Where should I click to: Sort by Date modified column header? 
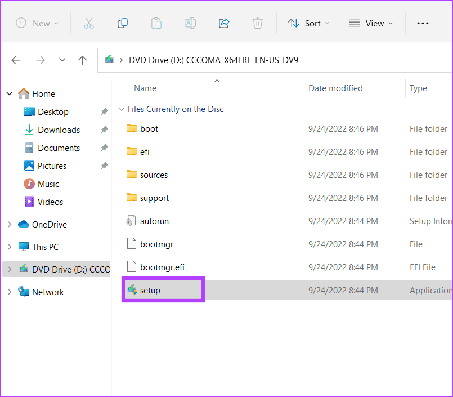tap(336, 88)
